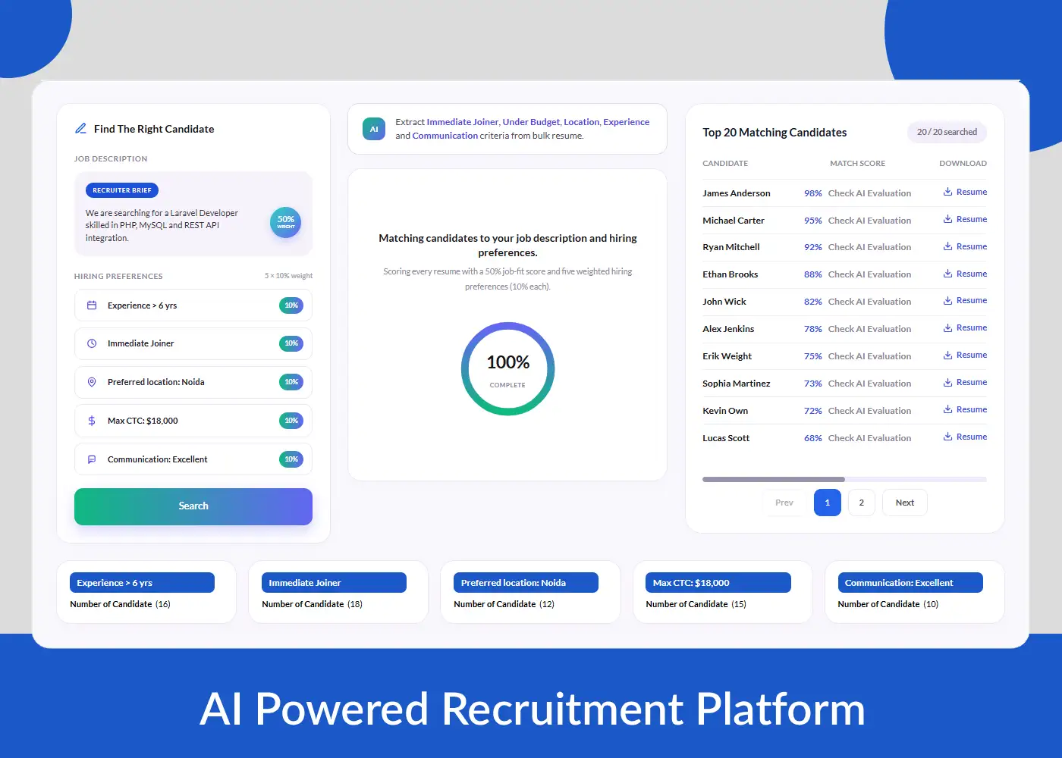1062x758 pixels.
Task: Click the Max CTC: $18,000 preference field
Action: pos(193,421)
